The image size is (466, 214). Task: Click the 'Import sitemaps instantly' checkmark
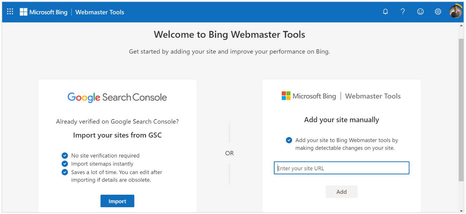point(65,164)
